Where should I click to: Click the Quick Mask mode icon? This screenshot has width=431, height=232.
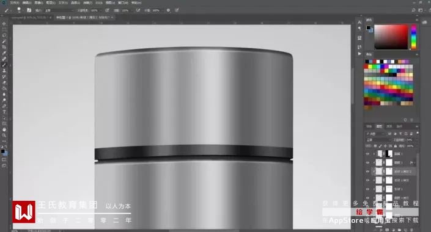4,159
